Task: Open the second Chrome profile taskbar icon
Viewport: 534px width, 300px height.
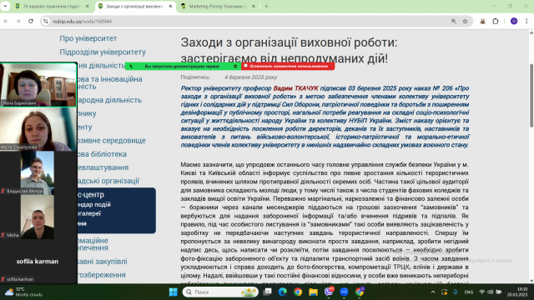Action: pos(360,292)
